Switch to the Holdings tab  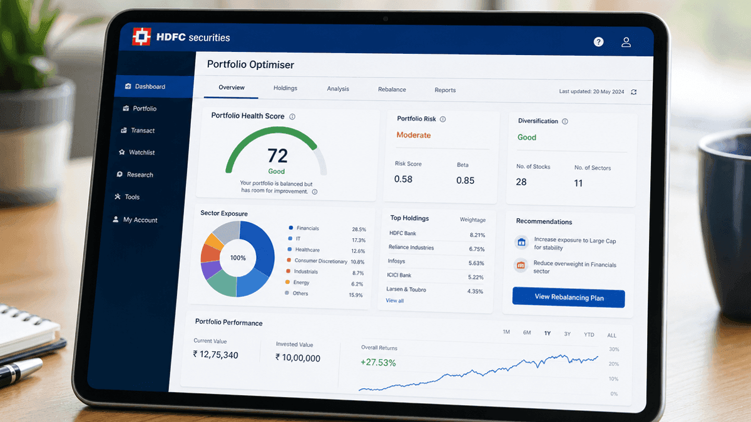(x=285, y=88)
